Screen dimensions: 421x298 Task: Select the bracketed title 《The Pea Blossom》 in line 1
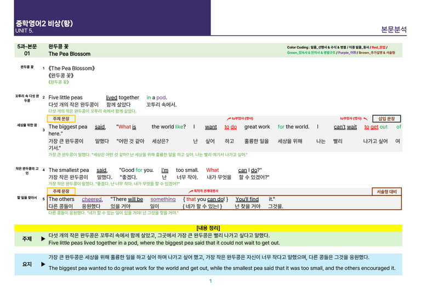(x=72, y=68)
